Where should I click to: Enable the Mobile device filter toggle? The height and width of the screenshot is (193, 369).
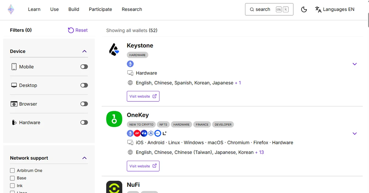pyautogui.click(x=84, y=67)
